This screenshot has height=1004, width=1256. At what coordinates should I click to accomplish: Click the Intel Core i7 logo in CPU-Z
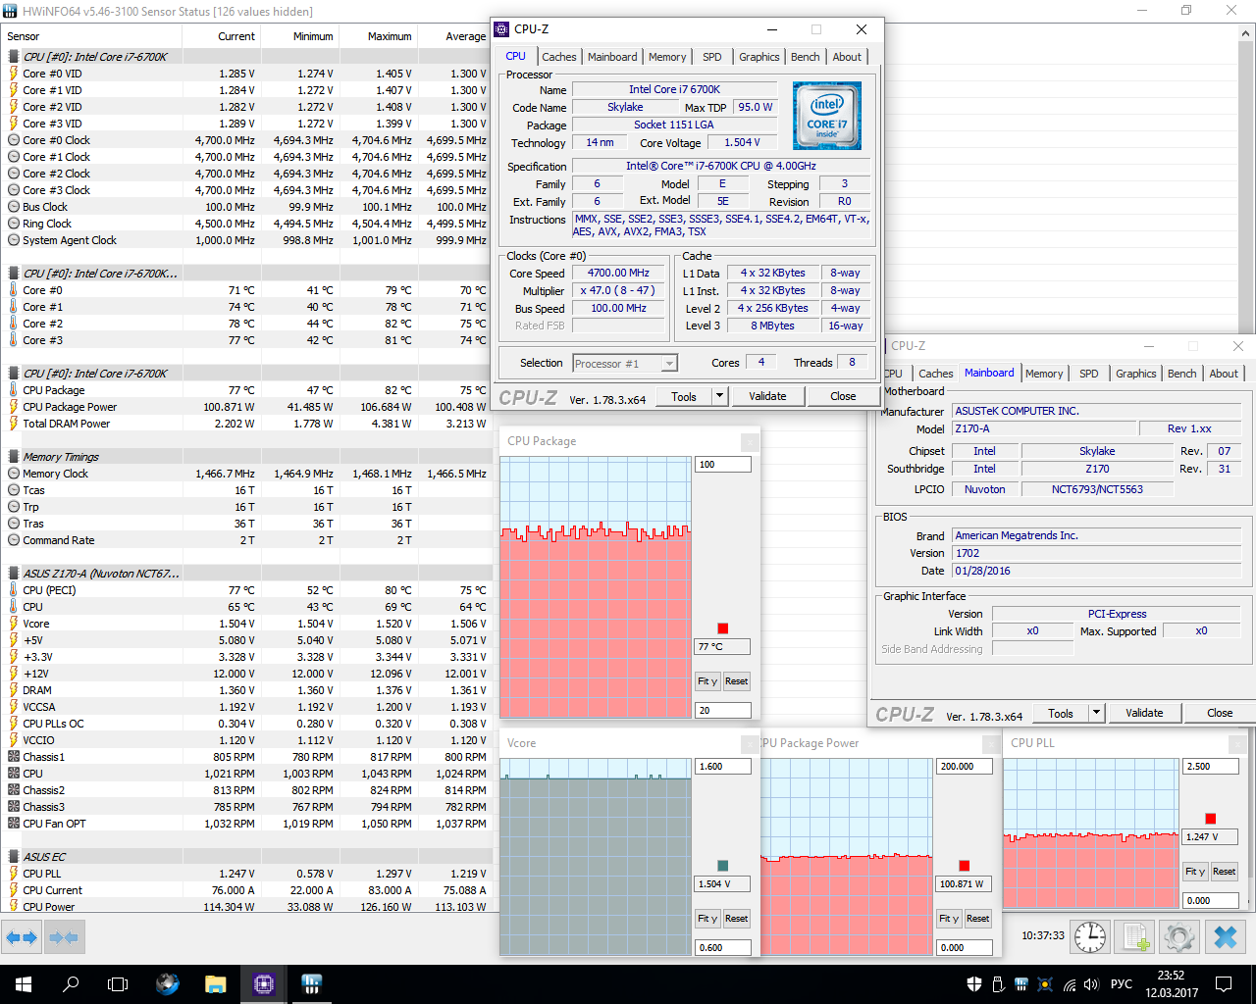pyautogui.click(x=827, y=116)
